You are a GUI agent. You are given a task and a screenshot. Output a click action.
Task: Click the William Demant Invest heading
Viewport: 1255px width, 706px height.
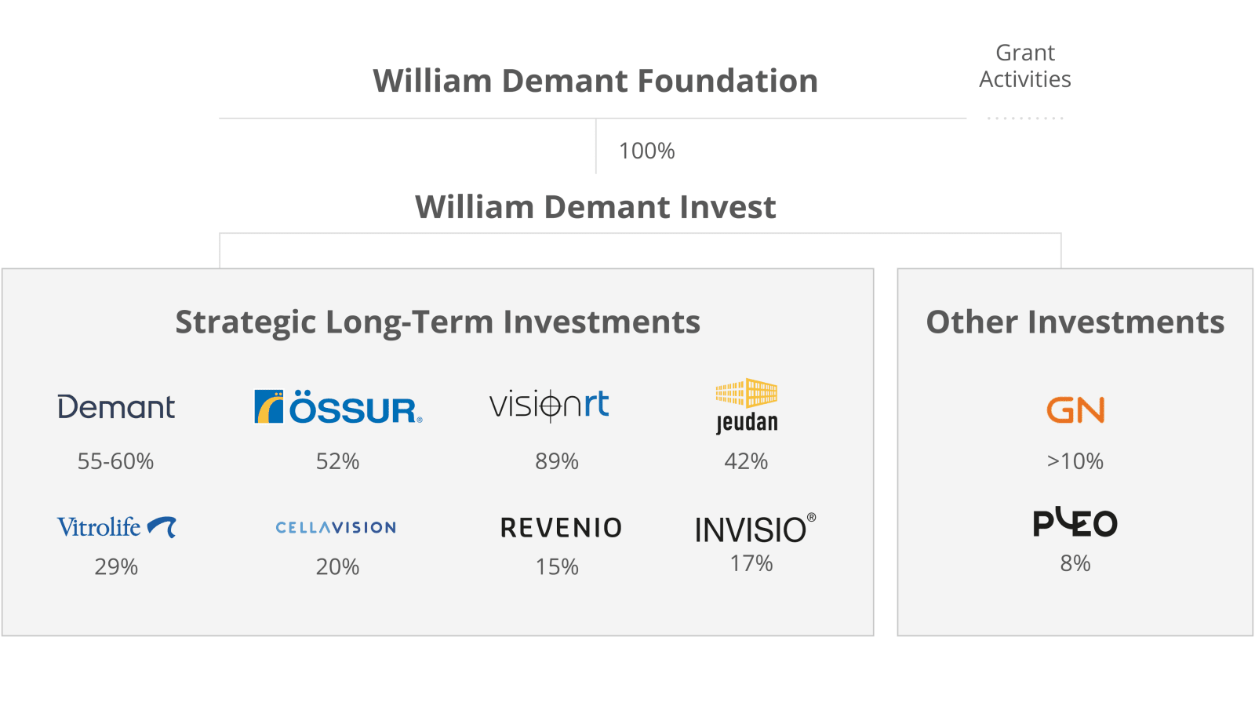point(595,207)
